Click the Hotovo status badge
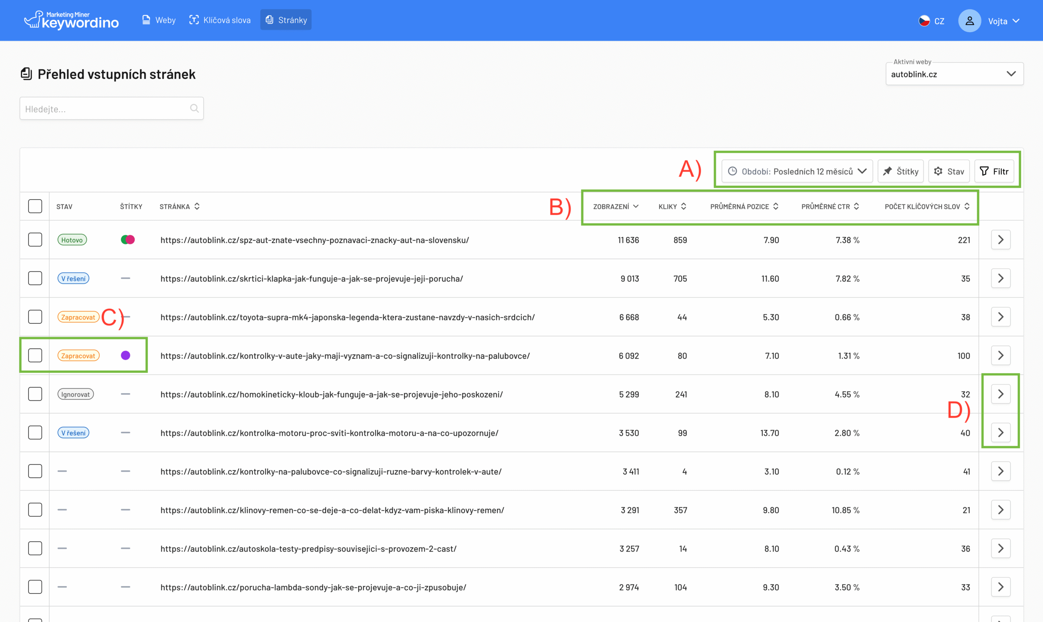Viewport: 1043px width, 622px height. [x=72, y=240]
